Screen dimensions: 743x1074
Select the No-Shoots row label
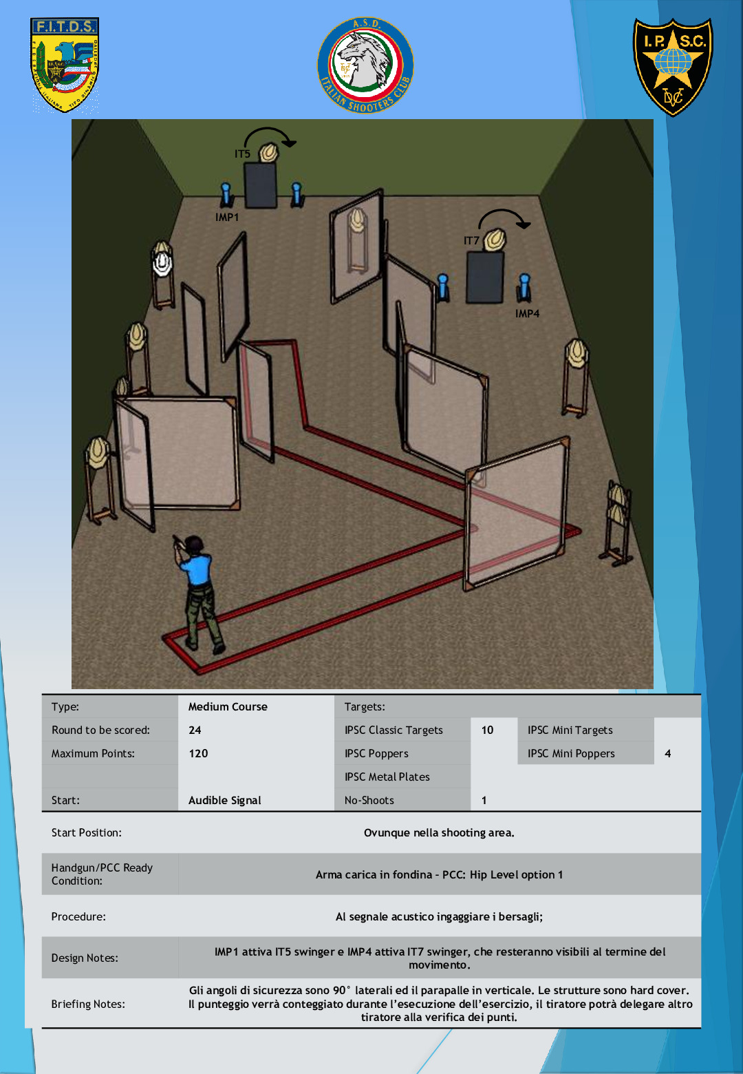coord(369,801)
